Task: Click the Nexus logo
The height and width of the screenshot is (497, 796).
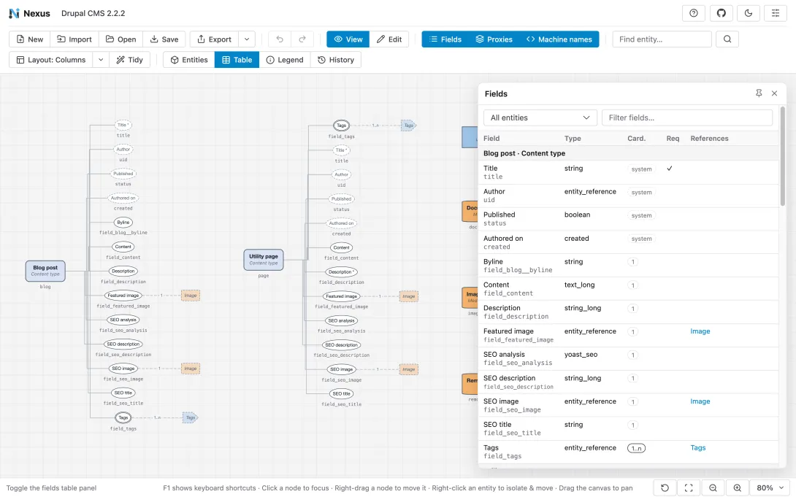Action: [x=29, y=13]
